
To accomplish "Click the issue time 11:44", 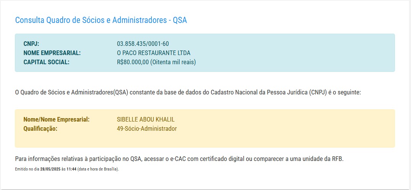I will click(x=71, y=169).
